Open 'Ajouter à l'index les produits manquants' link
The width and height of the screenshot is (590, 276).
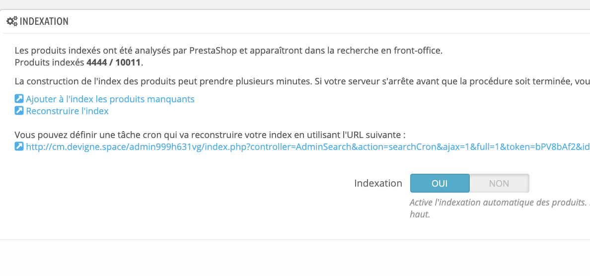pos(110,99)
